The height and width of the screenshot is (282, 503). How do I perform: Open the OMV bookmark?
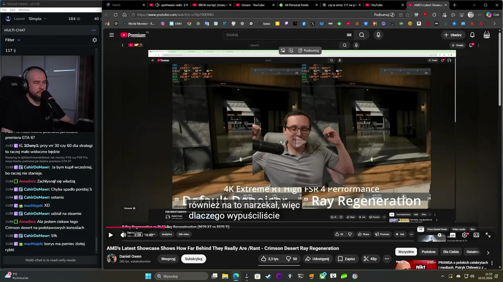pos(176,24)
